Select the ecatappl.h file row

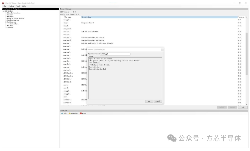153,40
